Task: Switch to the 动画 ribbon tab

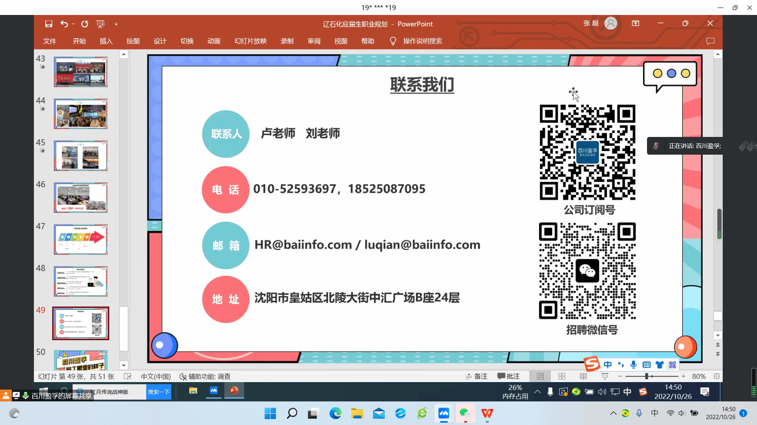Action: tap(214, 41)
